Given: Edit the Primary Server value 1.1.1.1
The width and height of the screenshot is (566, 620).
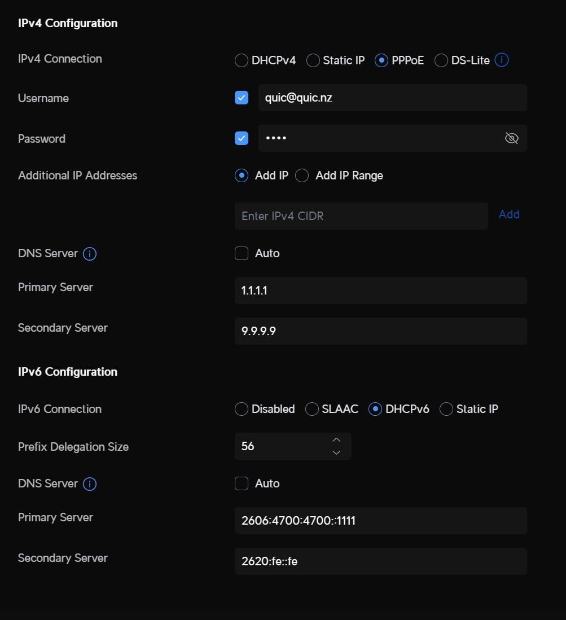Looking at the screenshot, I should [380, 291].
